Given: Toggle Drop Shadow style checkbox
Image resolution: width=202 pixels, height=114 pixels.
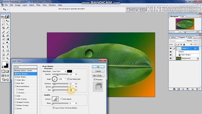Looking at the screenshot, I should click(x=15, y=74).
